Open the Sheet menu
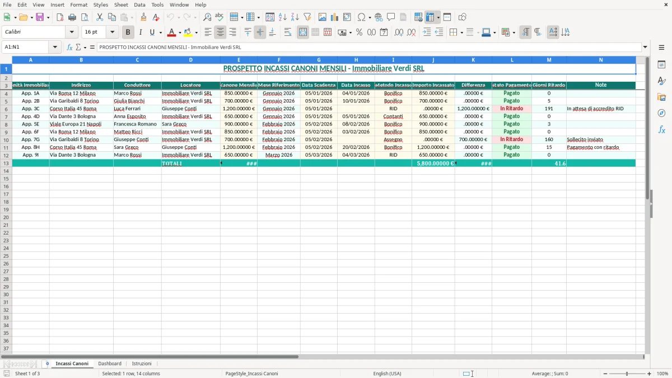This screenshot has width=672, height=378. (x=121, y=4)
